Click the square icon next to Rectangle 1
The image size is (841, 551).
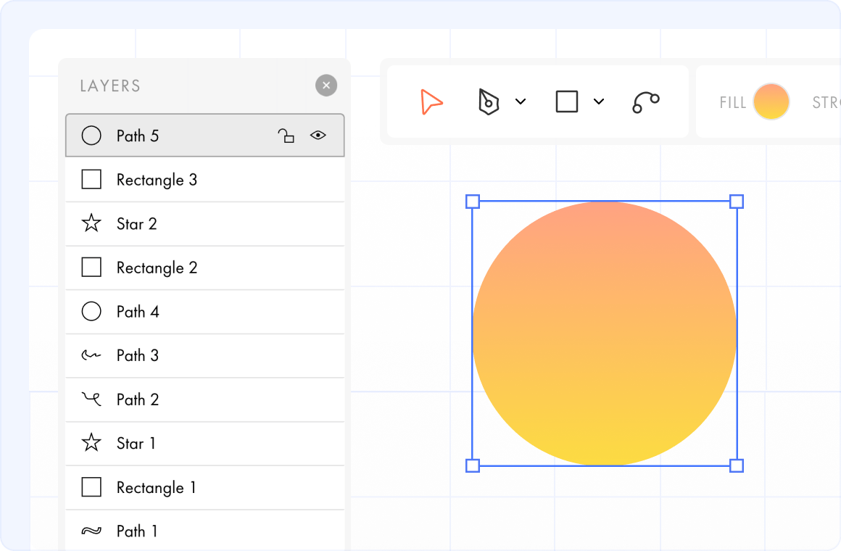pyautogui.click(x=91, y=487)
